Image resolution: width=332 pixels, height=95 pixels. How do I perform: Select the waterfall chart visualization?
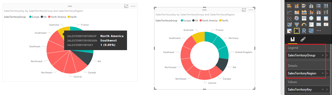326,12
